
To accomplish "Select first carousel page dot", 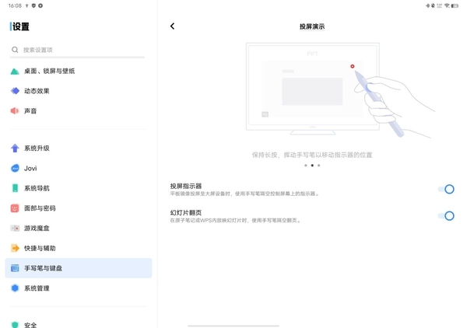I will coord(306,166).
